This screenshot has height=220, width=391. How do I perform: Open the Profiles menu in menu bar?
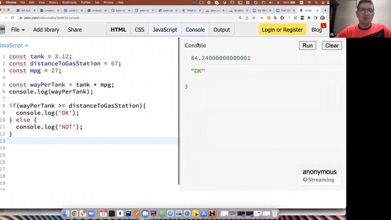pos(86,2)
